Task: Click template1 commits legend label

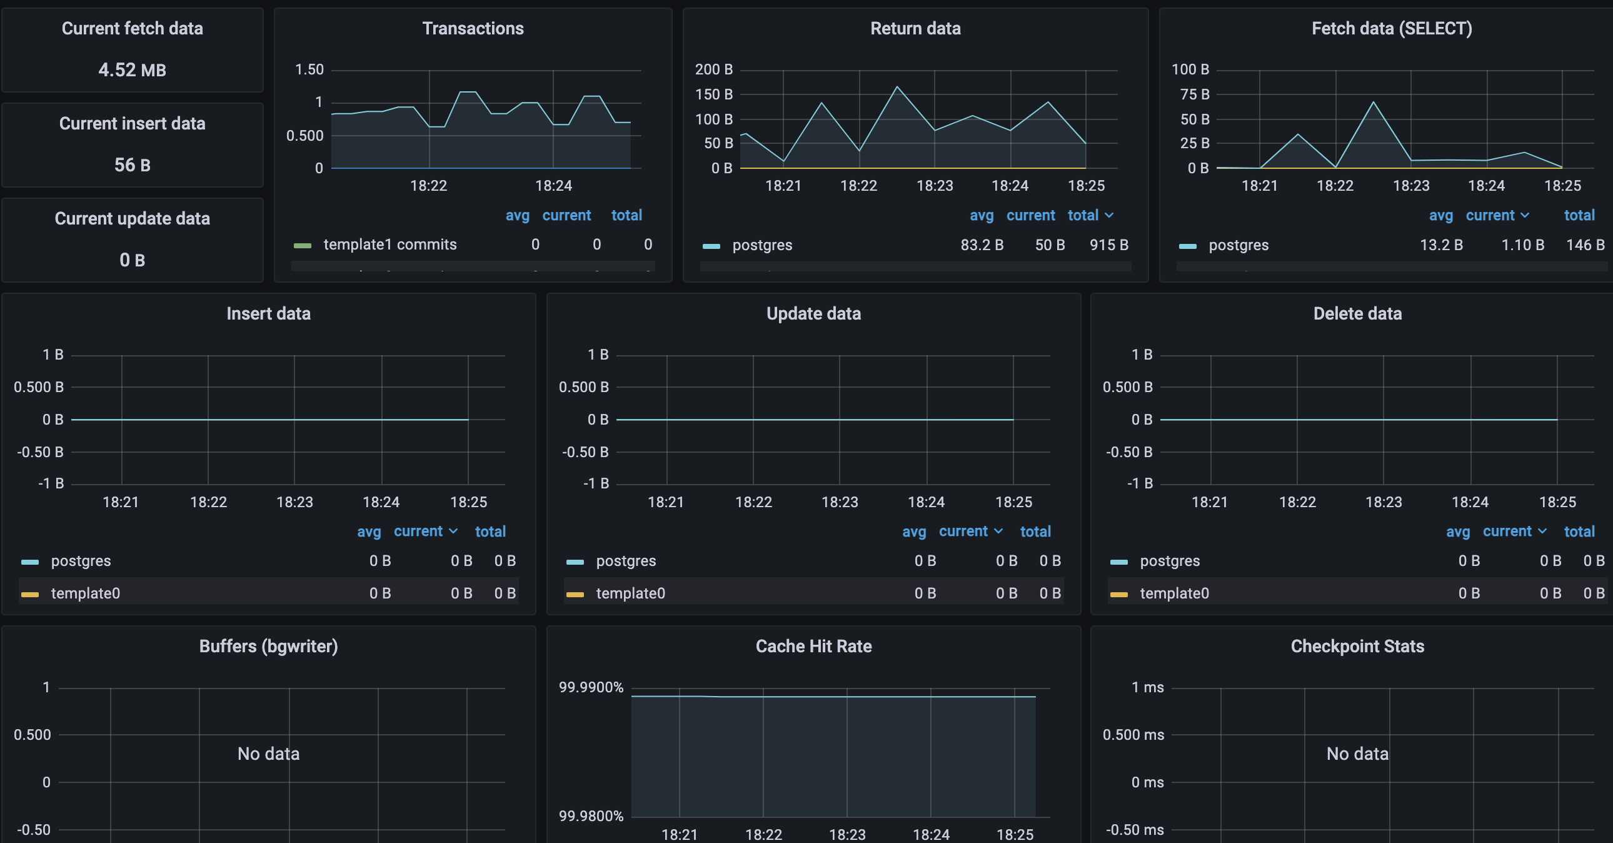Action: point(389,245)
